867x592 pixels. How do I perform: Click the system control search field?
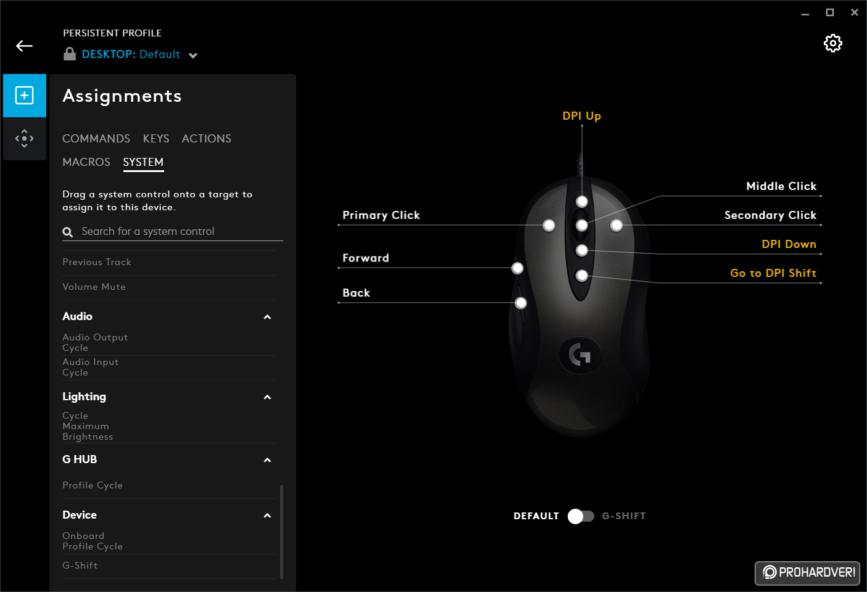click(173, 232)
